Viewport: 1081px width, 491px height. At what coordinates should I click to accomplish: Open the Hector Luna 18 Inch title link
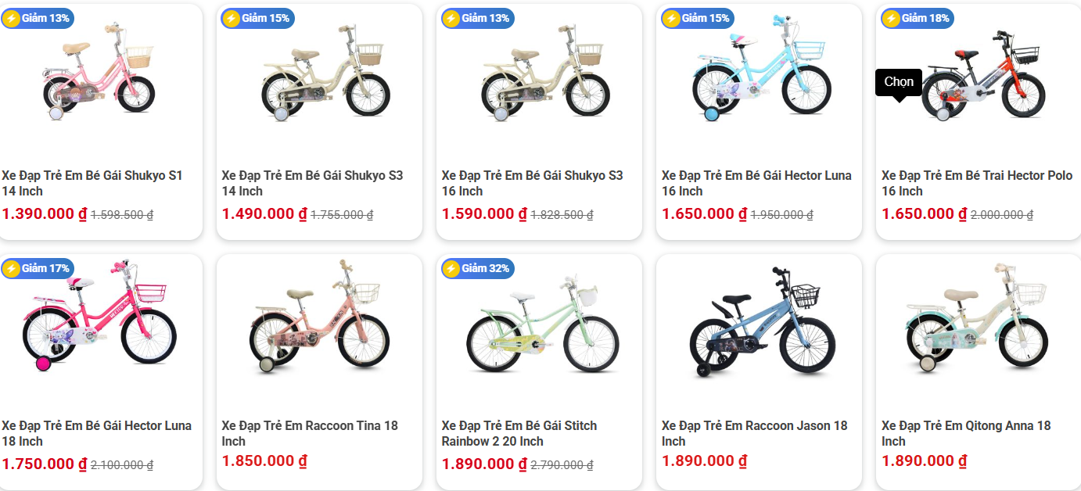[96, 433]
